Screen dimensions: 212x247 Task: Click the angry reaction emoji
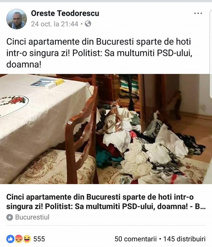tap(18, 239)
